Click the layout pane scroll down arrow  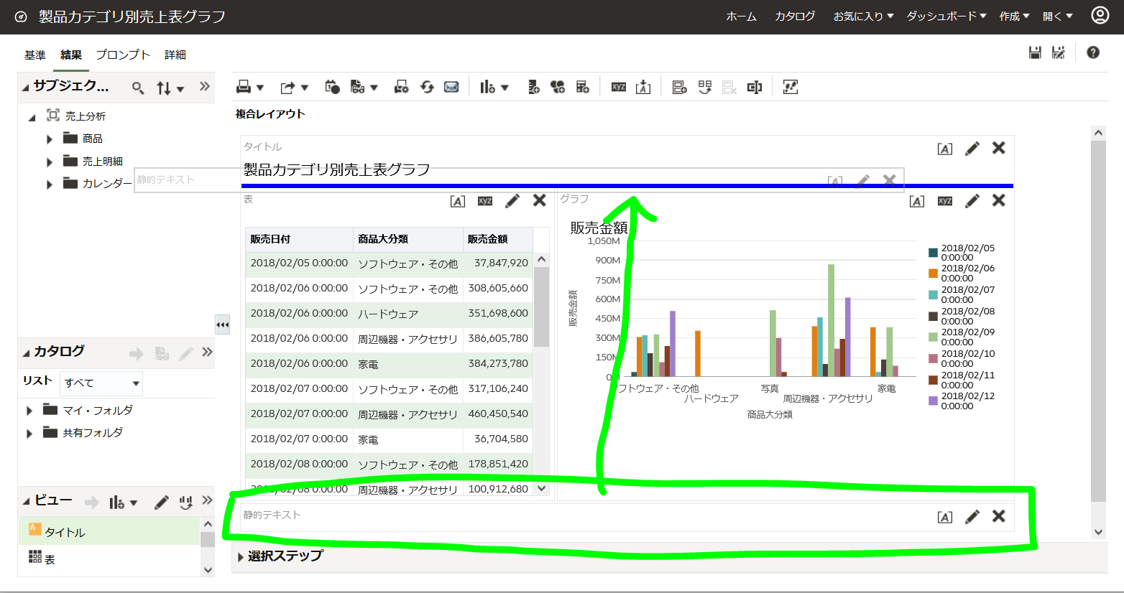point(1098,532)
